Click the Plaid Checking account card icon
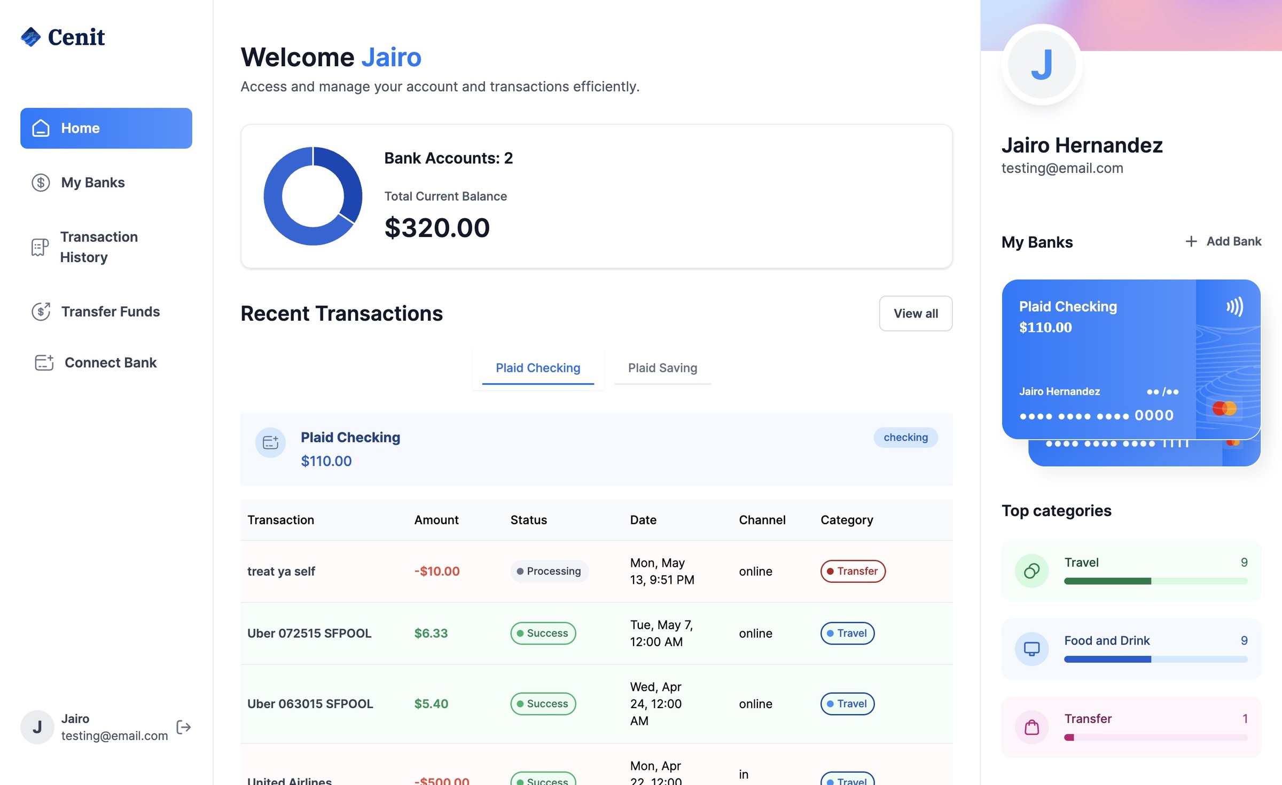The image size is (1282, 785). tap(270, 442)
